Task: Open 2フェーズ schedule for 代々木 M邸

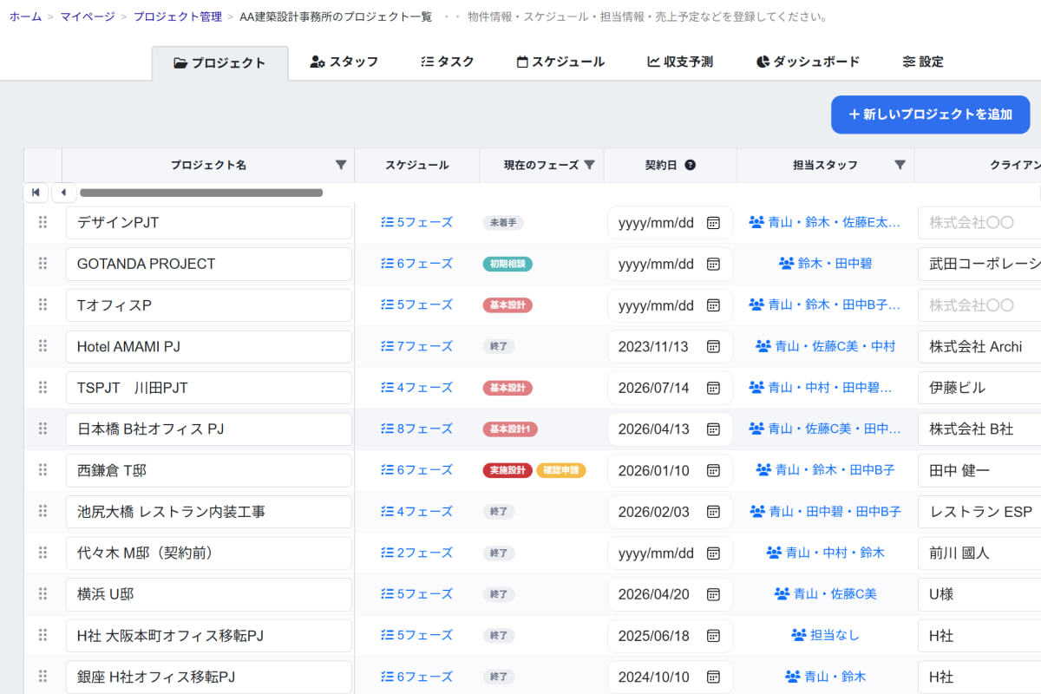Action: click(x=416, y=553)
